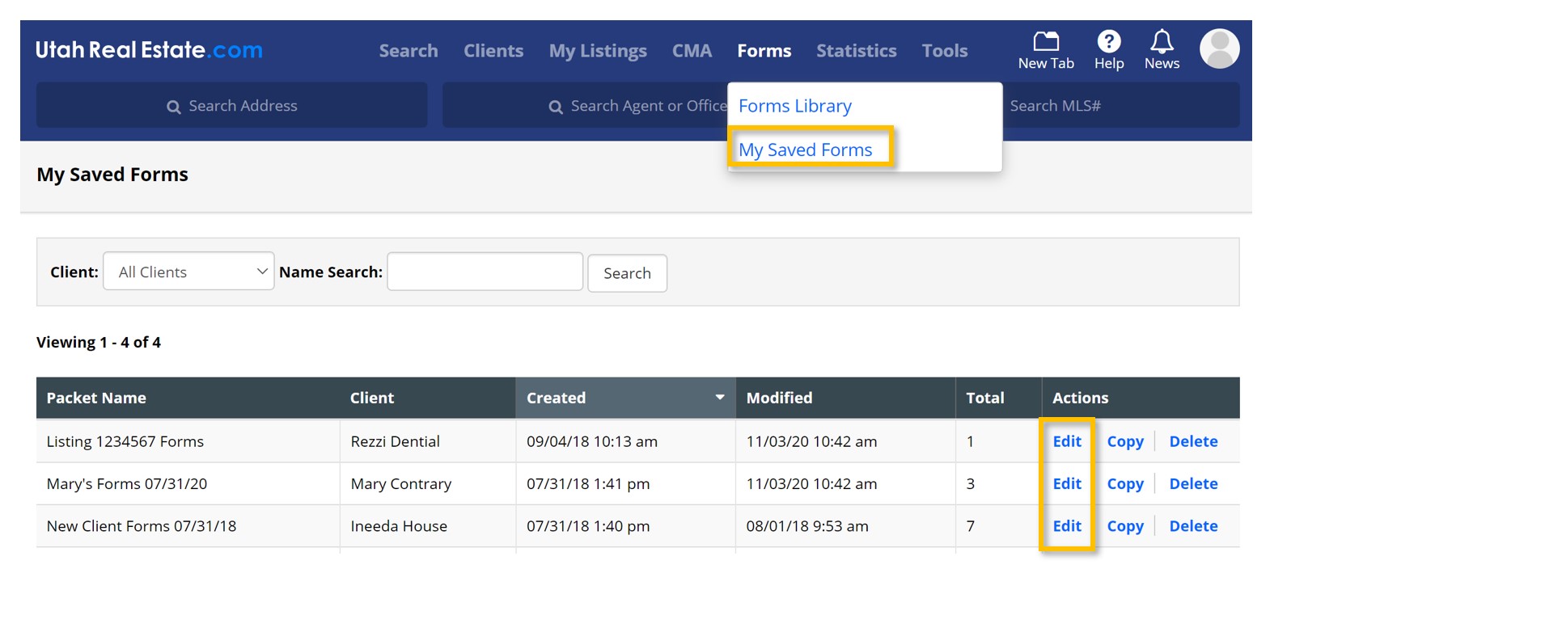Image resolution: width=1562 pixels, height=628 pixels.
Task: Choose My Saved Forms menu entry
Action: (805, 150)
